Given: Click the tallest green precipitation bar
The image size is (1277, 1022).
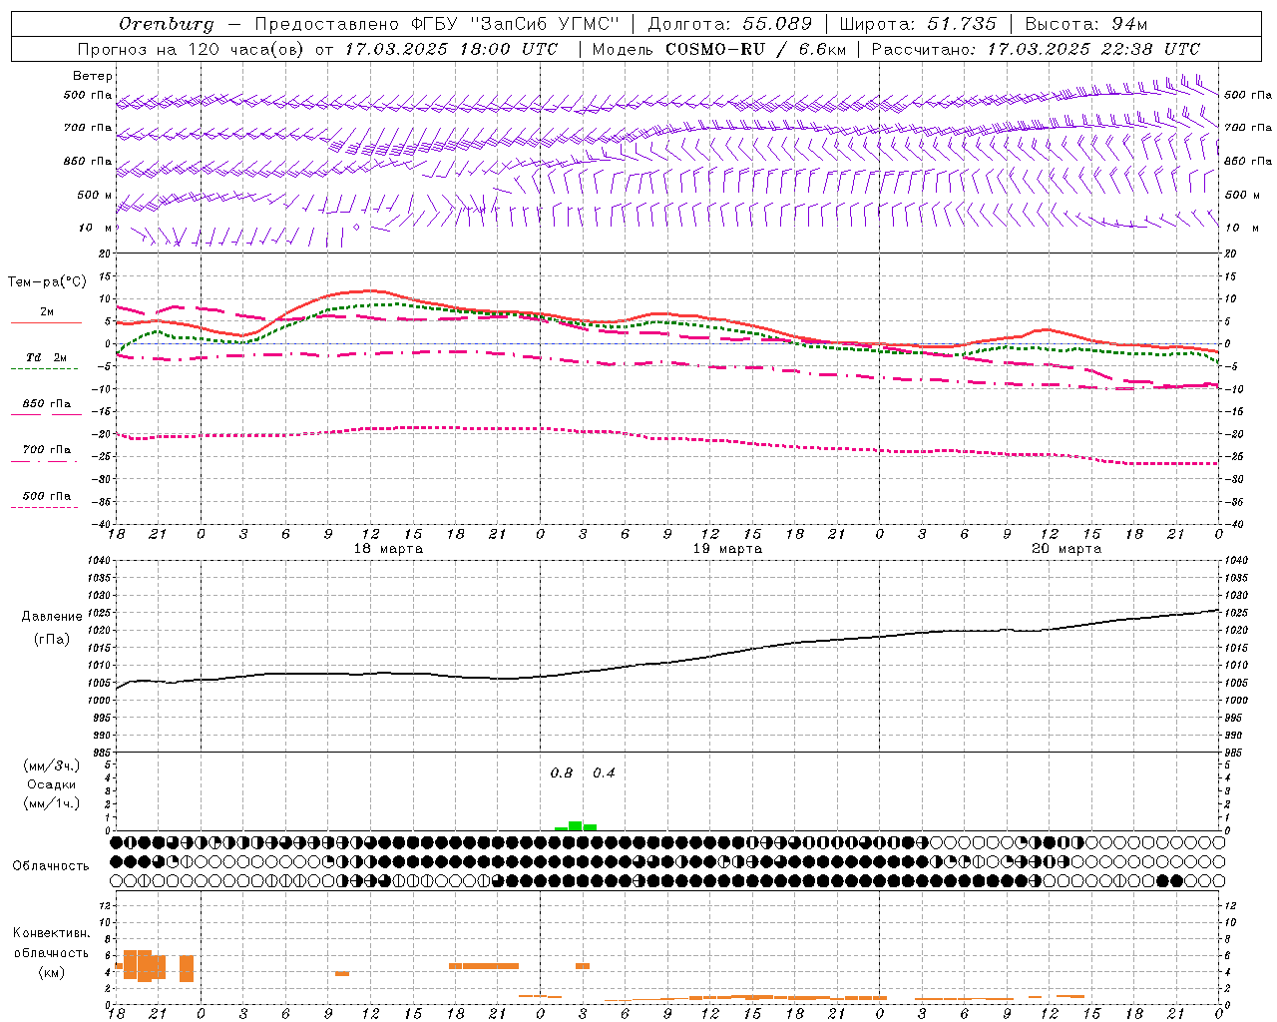Looking at the screenshot, I should coord(576,825).
